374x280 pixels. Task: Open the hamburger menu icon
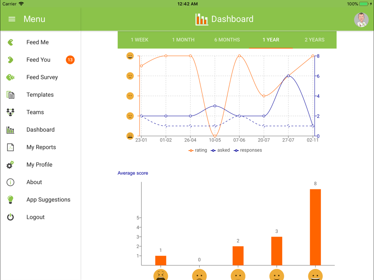[12, 19]
